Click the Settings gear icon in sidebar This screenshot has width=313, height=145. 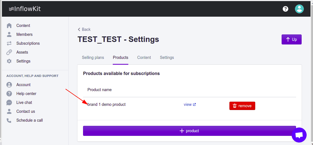click(x=9, y=61)
